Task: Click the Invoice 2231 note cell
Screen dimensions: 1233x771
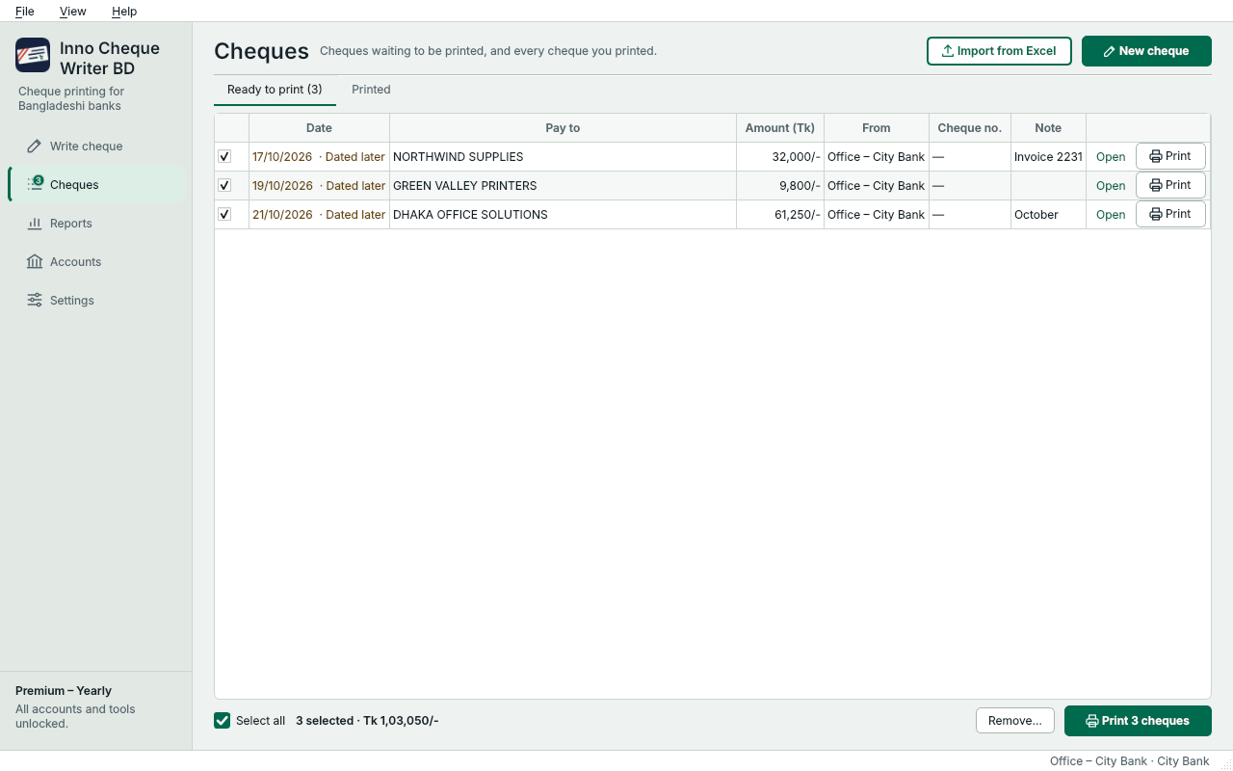Action: point(1048,157)
